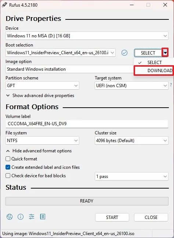The height and width of the screenshot is (238, 174).
Task: Open the Device dropdown
Action: (87, 36)
